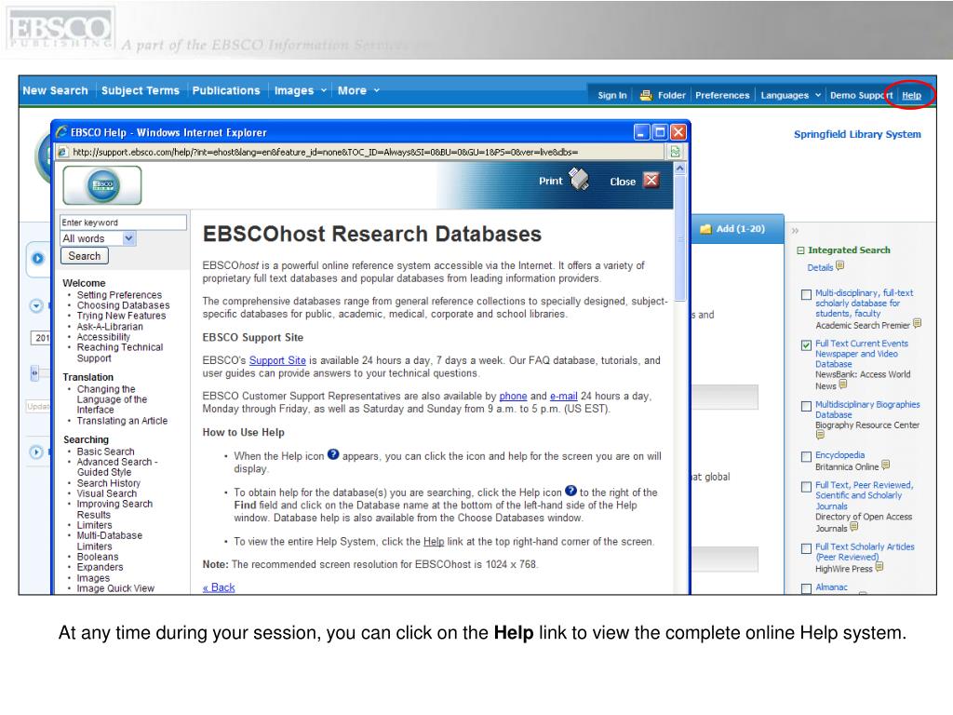Click the note icon beside HighWire Press
Viewport: 953px width, 715px height.
pos(879,567)
